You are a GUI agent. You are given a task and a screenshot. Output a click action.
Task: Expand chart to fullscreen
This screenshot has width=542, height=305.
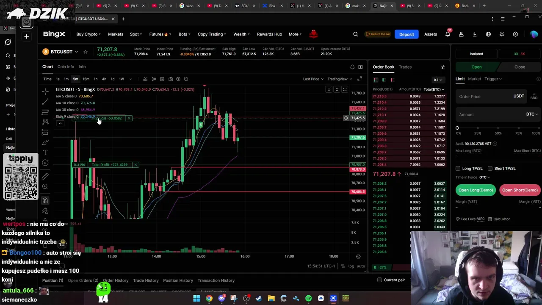359,79
